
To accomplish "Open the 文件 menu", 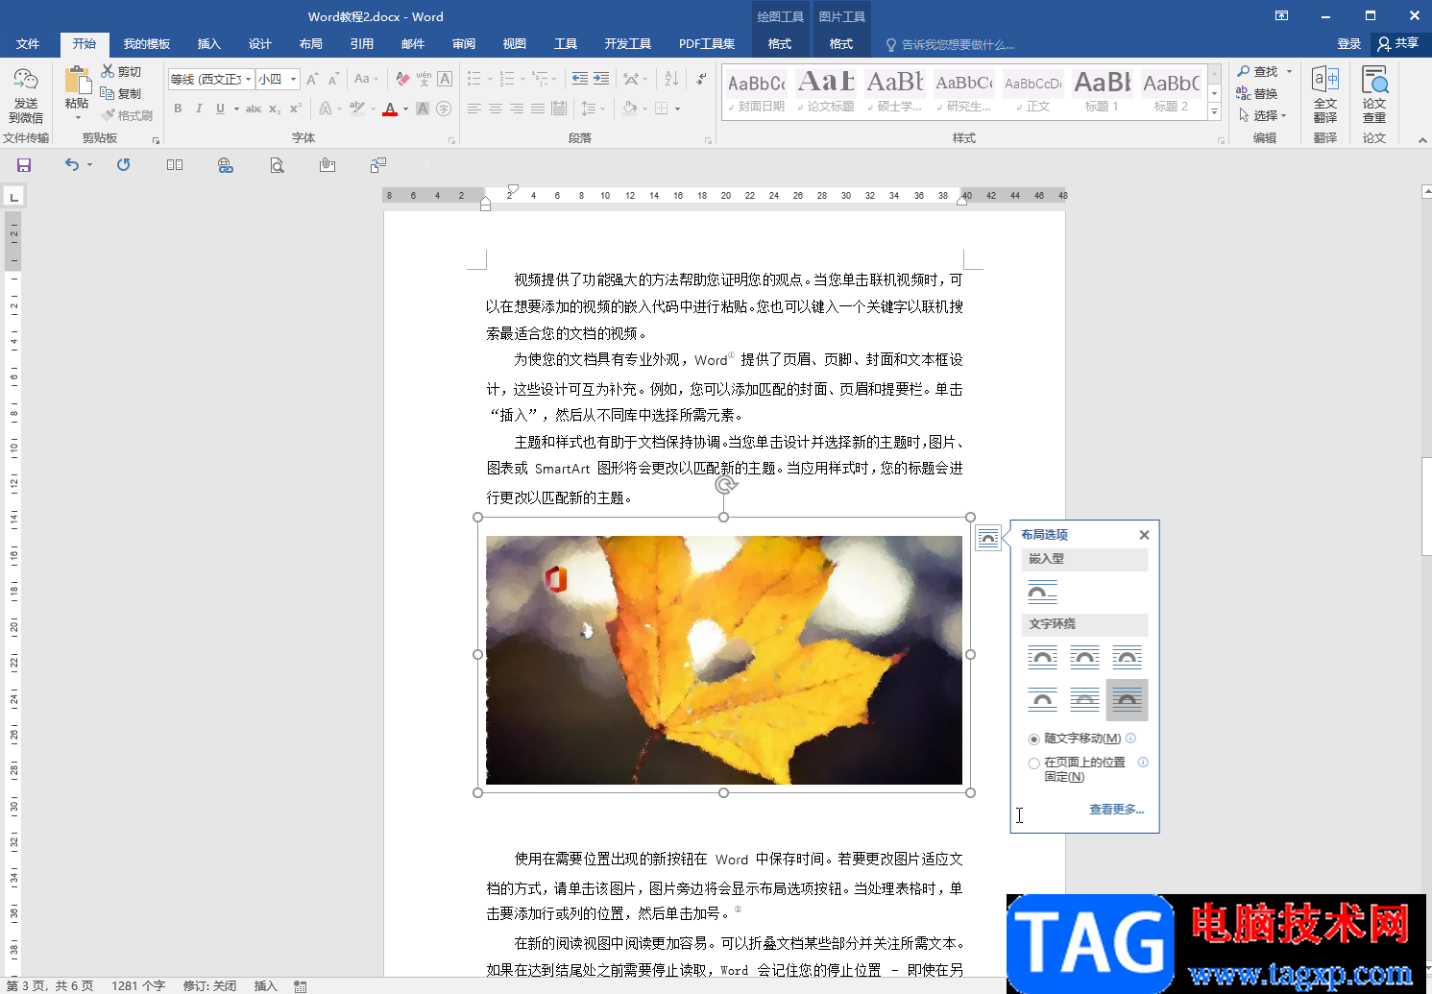I will click(28, 44).
